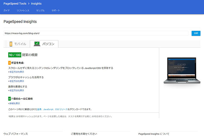The image size is (204, 136).
Task: Click the PageSpeed Insights page heading
Action: tap(20, 22)
